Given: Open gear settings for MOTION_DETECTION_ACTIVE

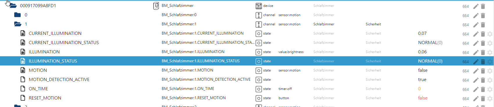Looking at the screenshot, I should pos(490,80).
